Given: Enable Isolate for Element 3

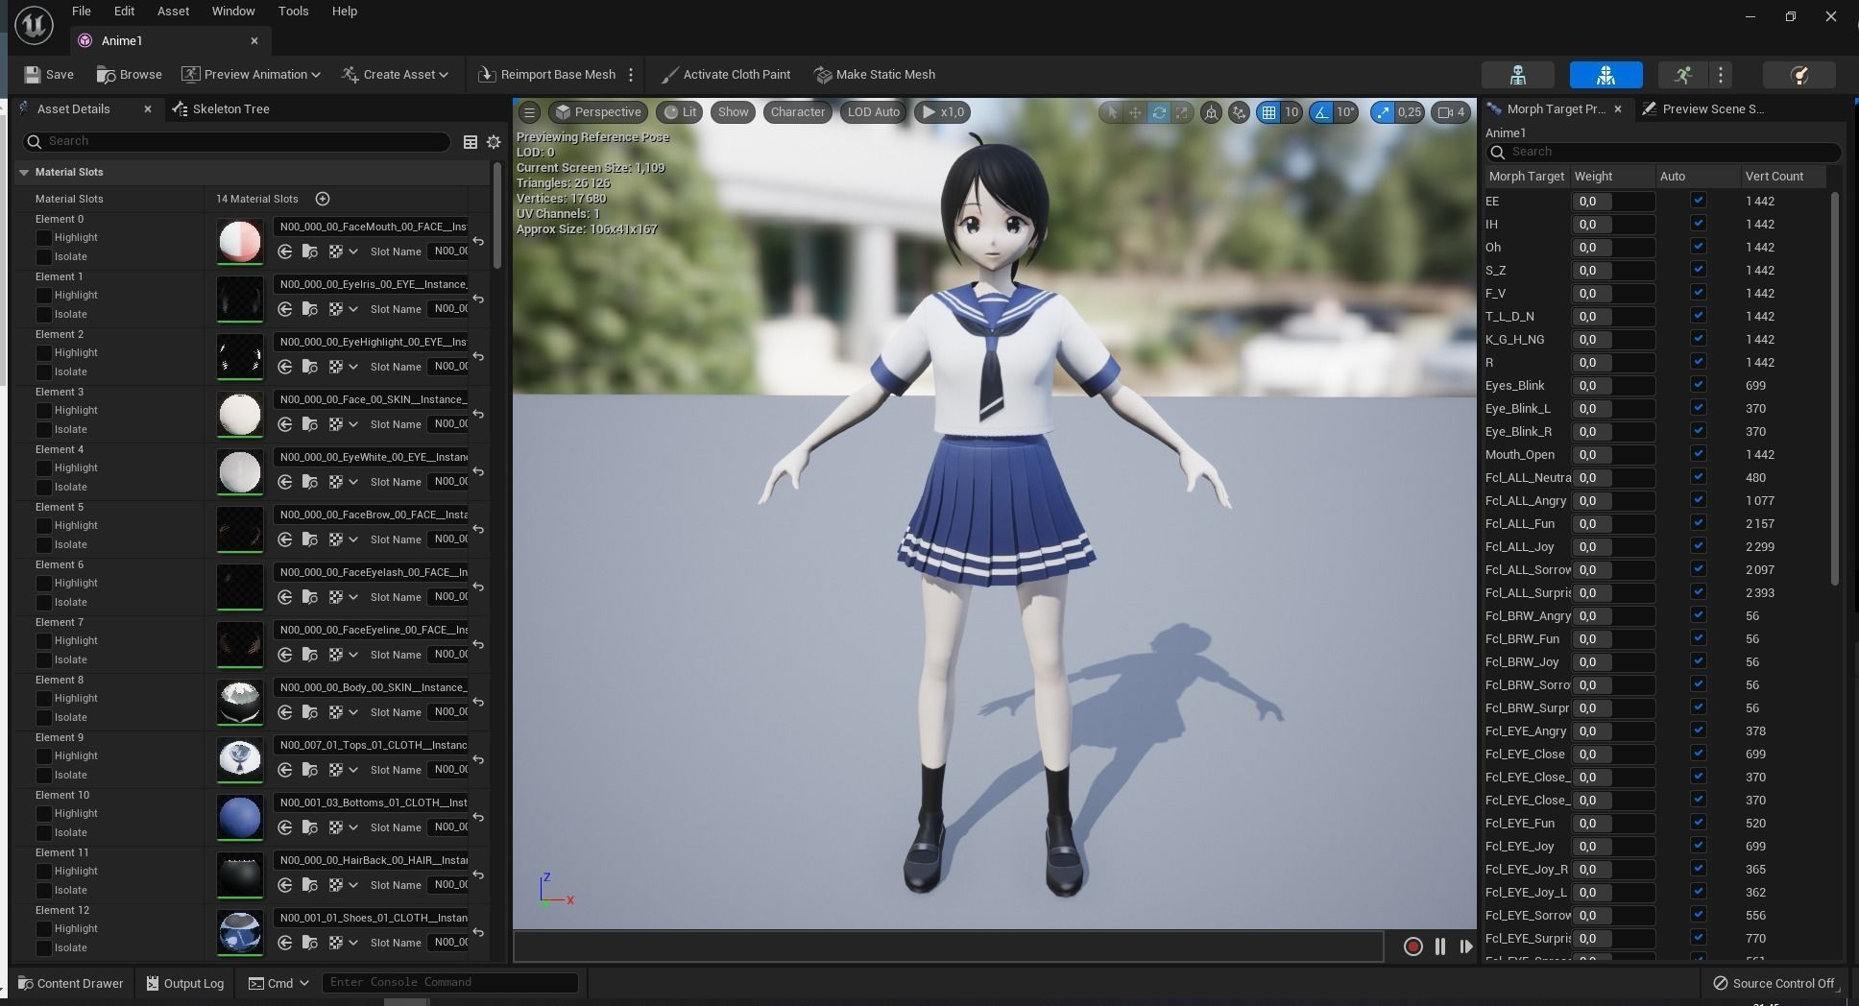Looking at the screenshot, I should (46, 429).
